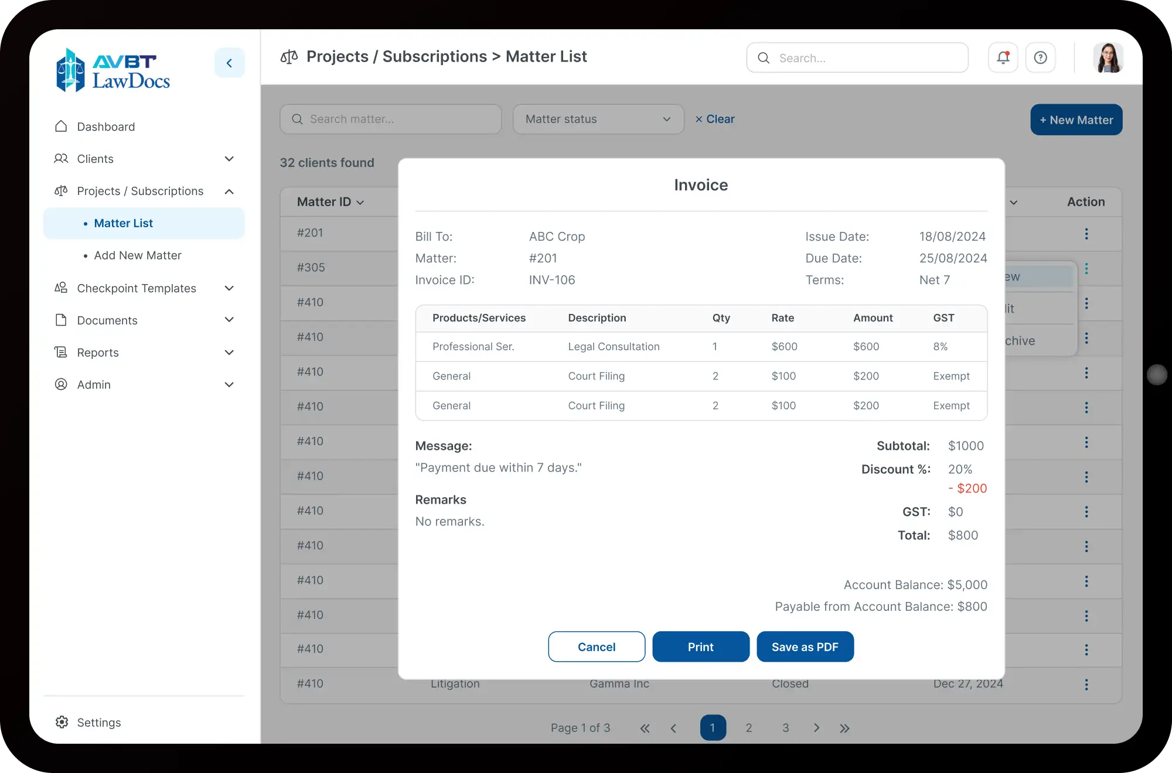Open action menu for matter #201
Image resolution: width=1172 pixels, height=773 pixels.
[1086, 234]
